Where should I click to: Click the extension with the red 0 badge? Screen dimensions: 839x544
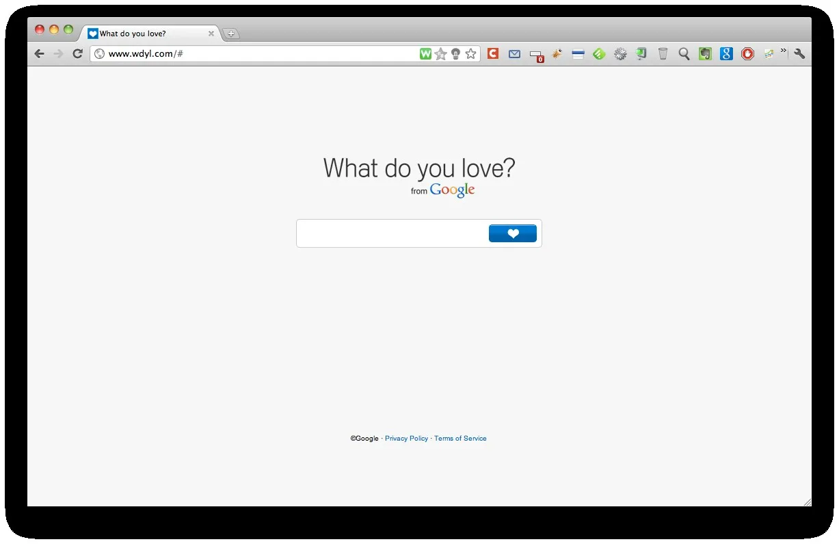pos(536,55)
